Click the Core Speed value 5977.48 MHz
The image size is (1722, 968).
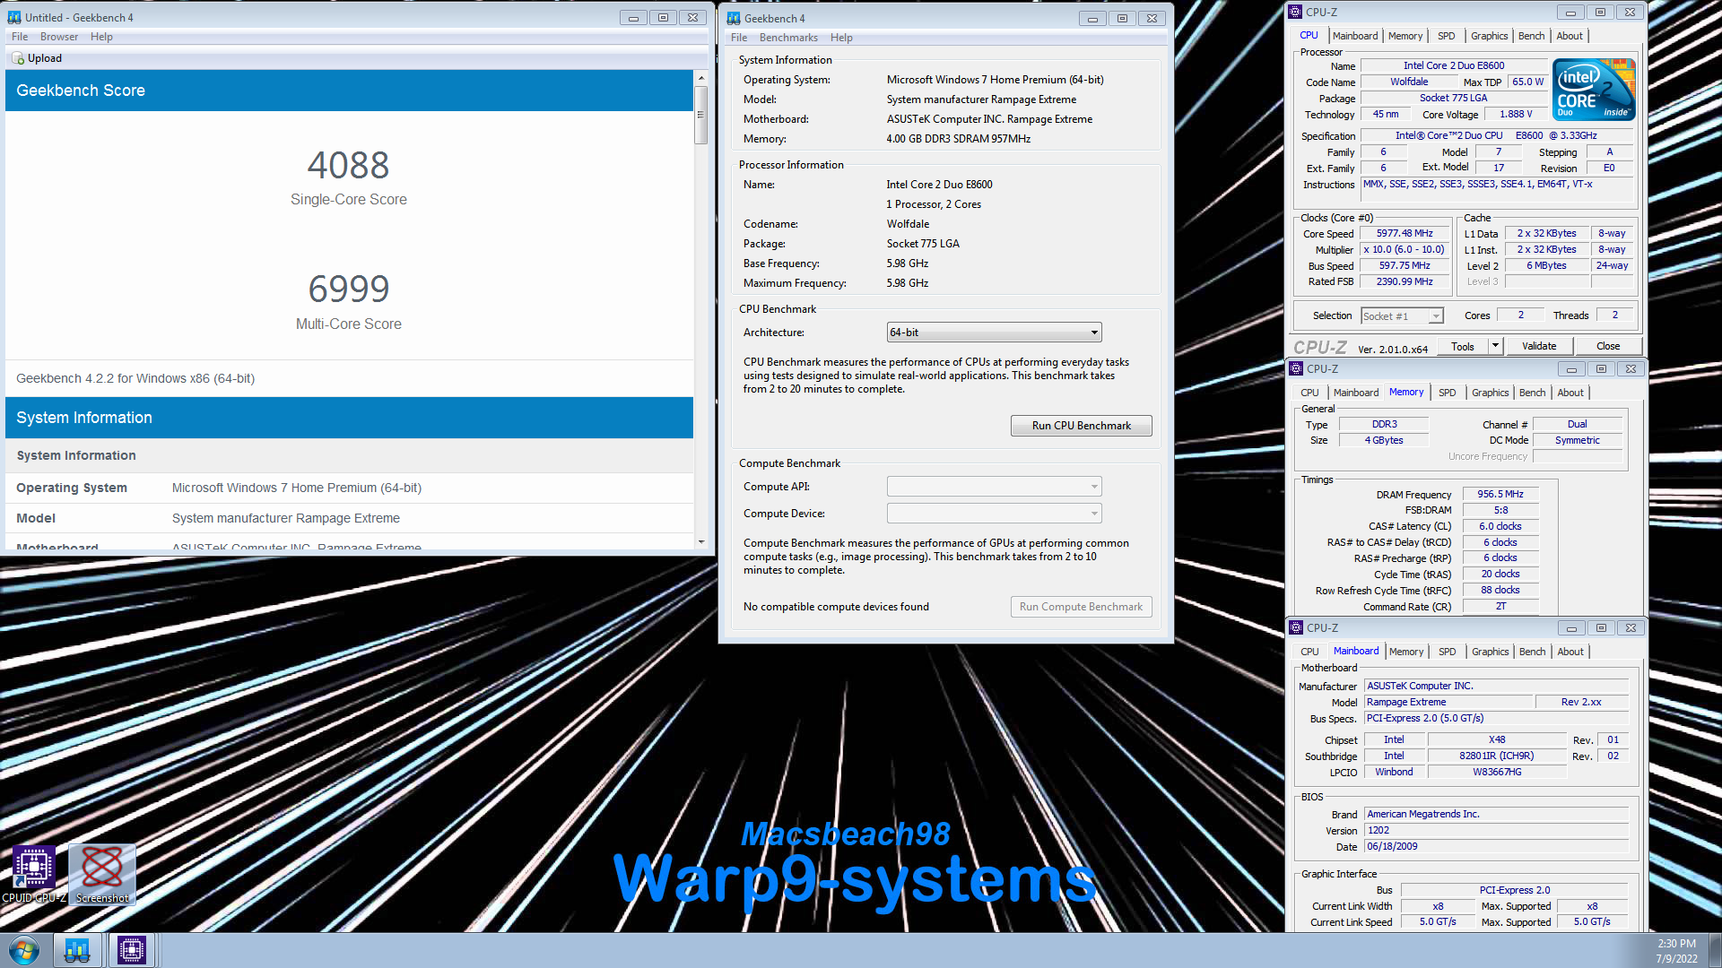click(x=1405, y=233)
